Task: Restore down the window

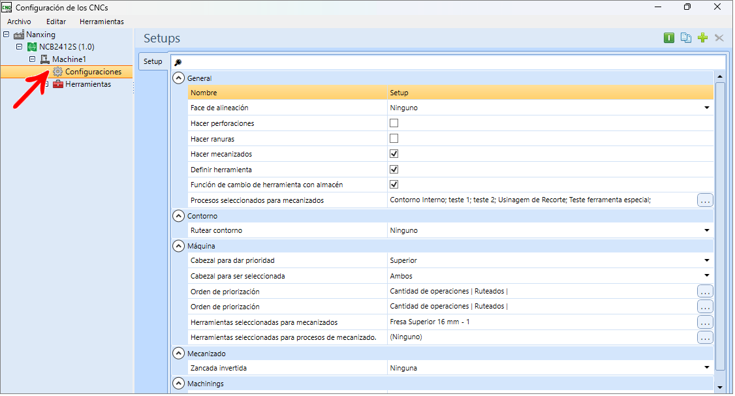Action: click(x=687, y=7)
